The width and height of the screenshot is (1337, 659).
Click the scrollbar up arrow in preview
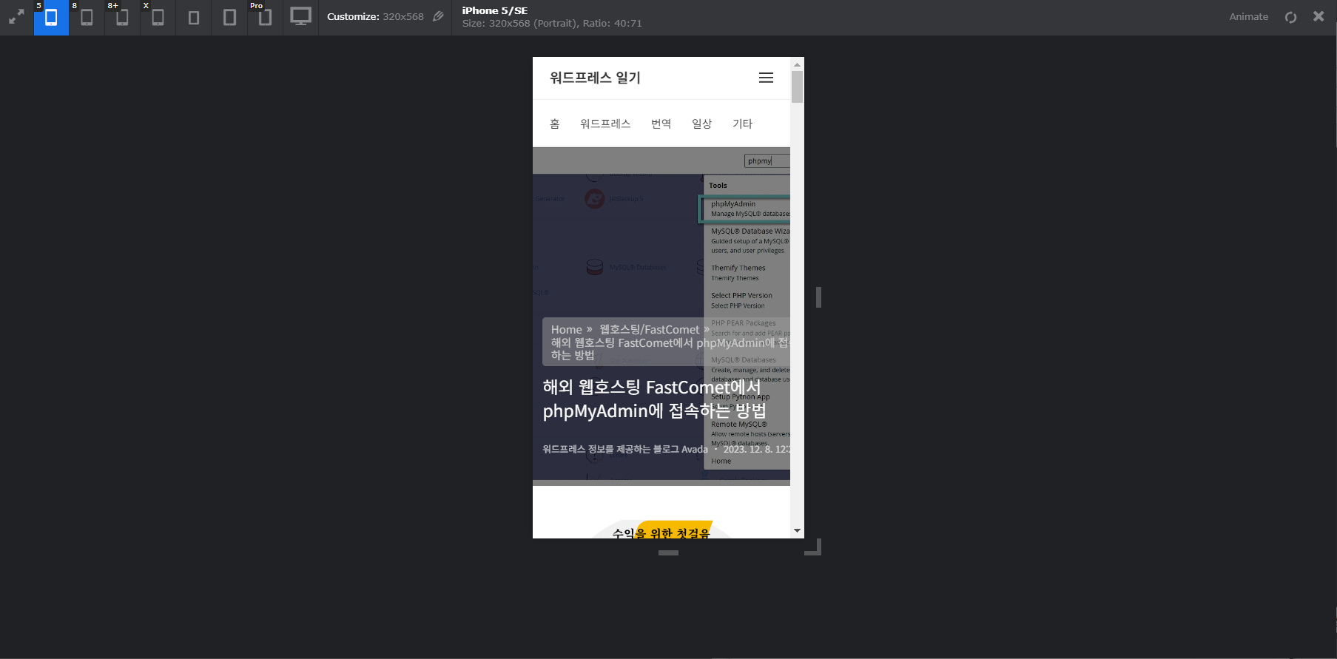(x=797, y=64)
